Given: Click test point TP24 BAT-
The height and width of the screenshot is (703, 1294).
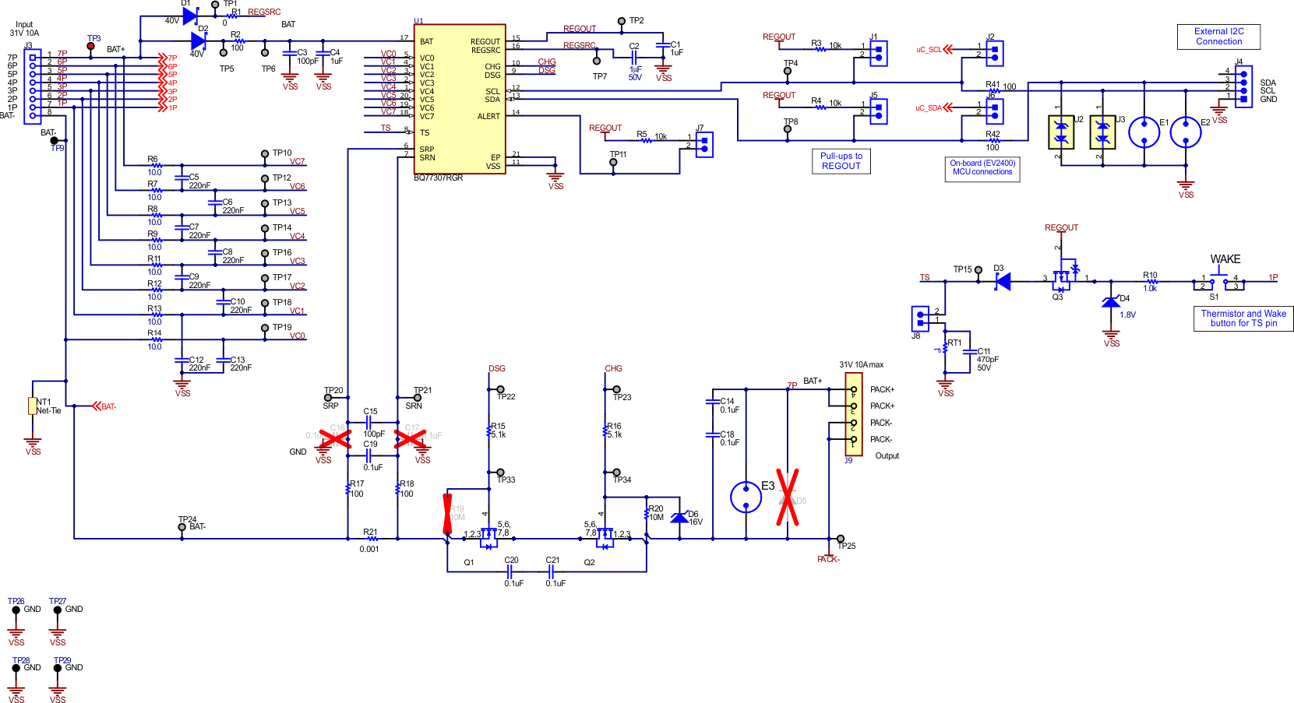Looking at the screenshot, I should pos(182,527).
